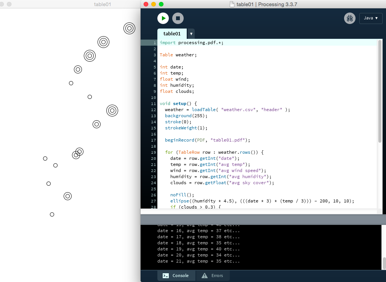The image size is (386, 282).
Task: Stop the running sketch
Action: [178, 18]
